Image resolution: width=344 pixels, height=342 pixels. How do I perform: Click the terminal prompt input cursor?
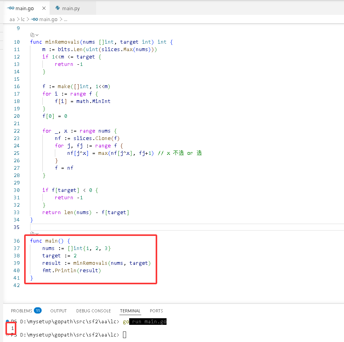coord(125,335)
